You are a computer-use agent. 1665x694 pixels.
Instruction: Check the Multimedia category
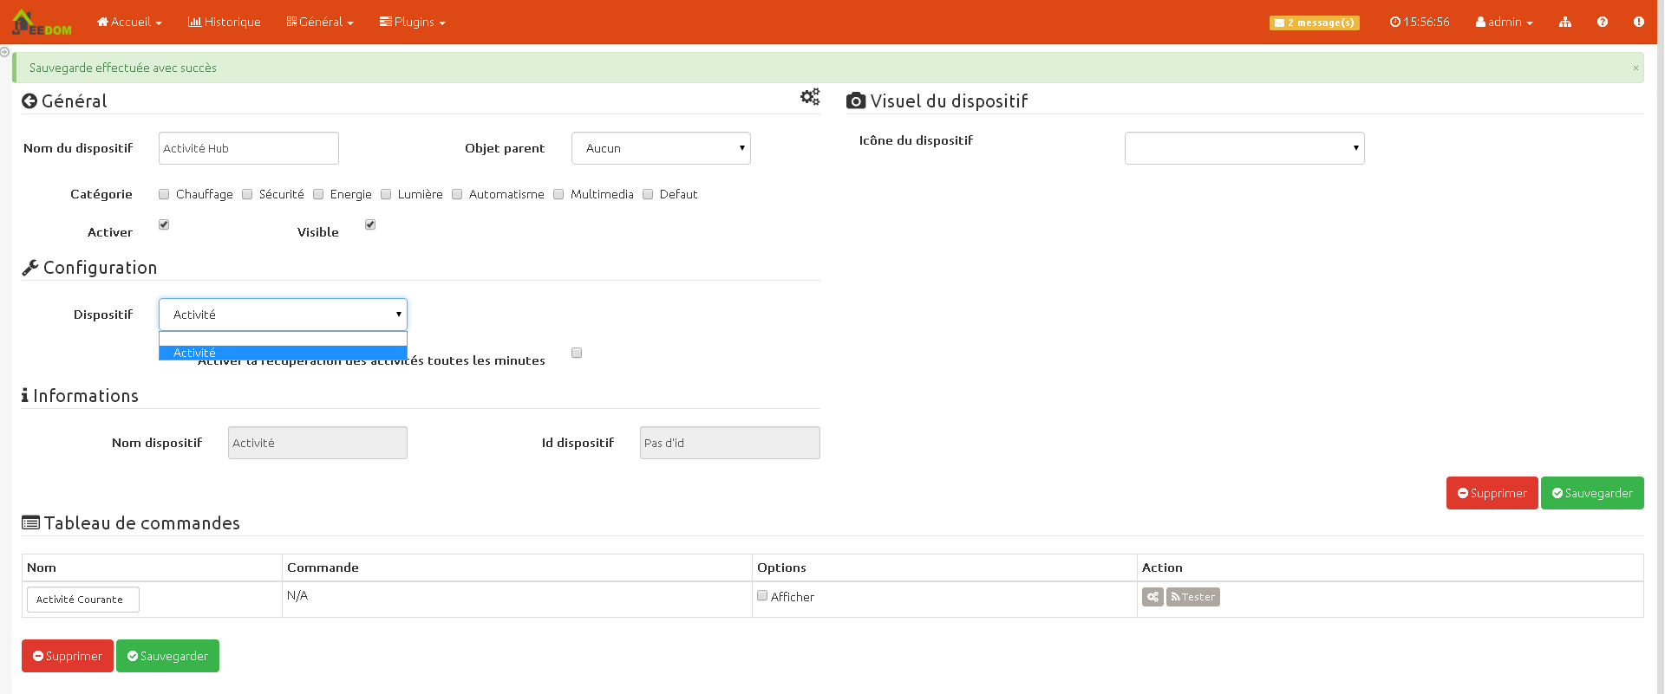pyautogui.click(x=558, y=194)
